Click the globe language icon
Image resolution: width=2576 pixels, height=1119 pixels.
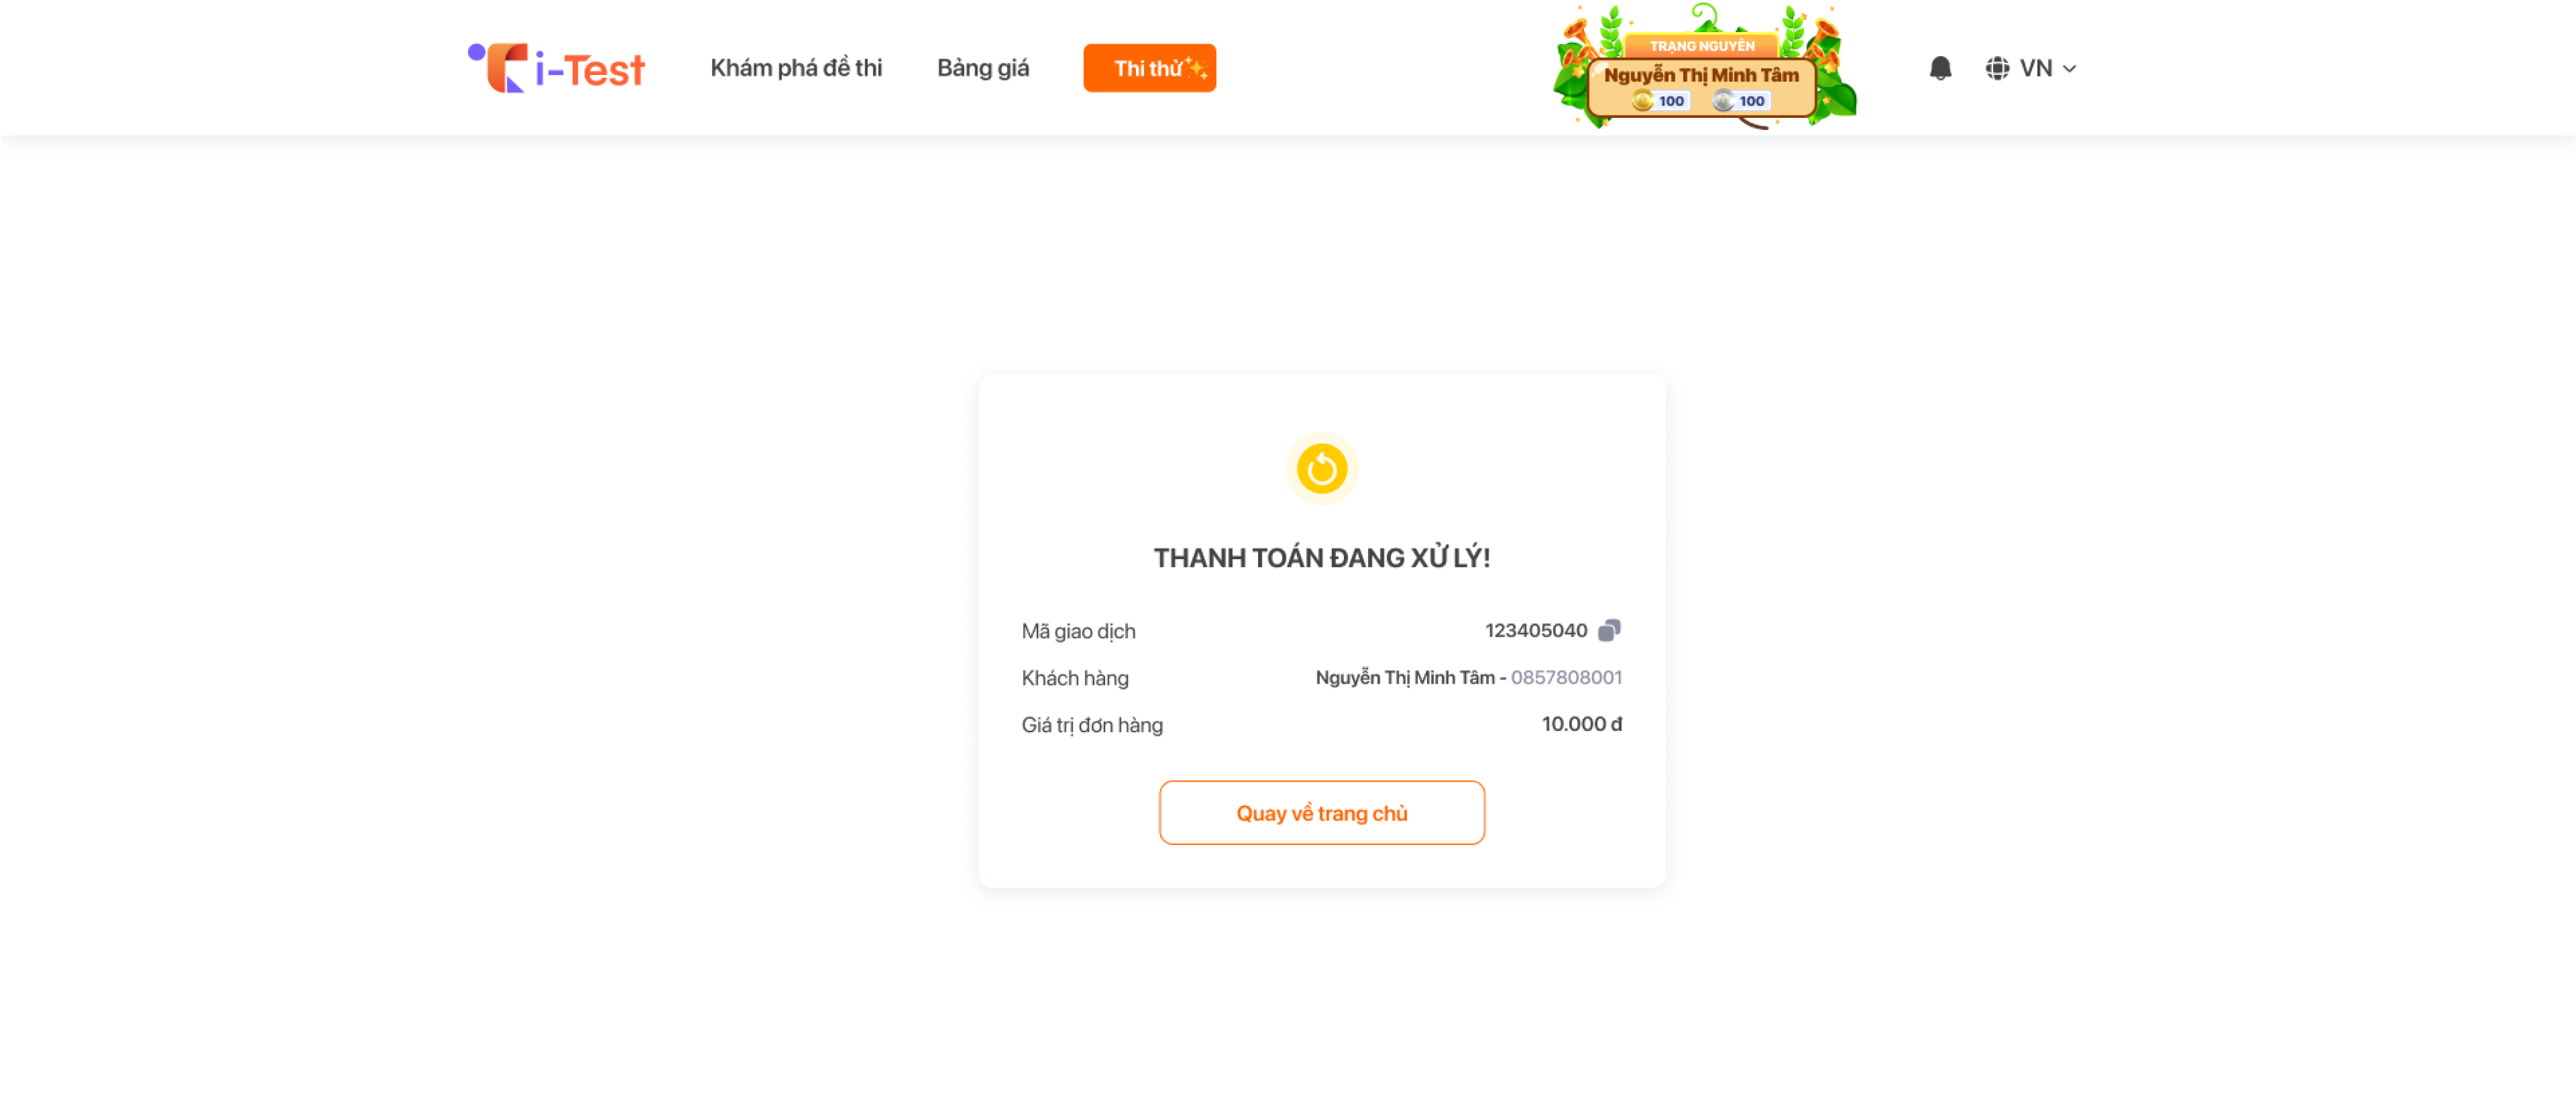point(1997,68)
